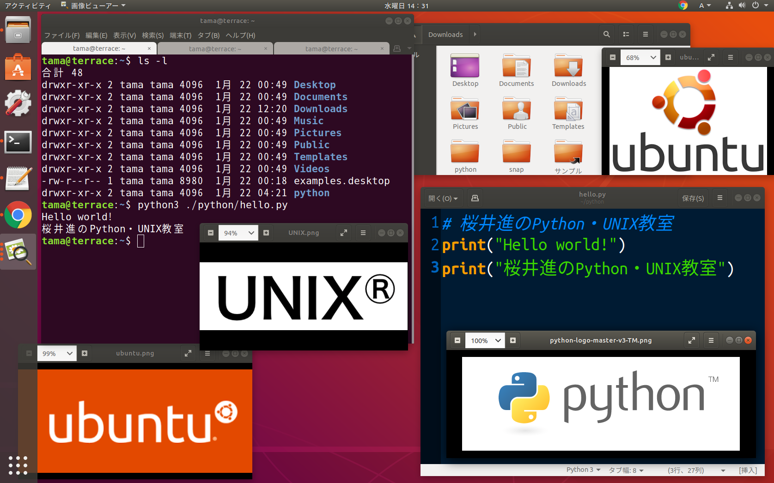774x483 pixels.
Task: Open the volume indicator in the top bar
Action: (742, 6)
